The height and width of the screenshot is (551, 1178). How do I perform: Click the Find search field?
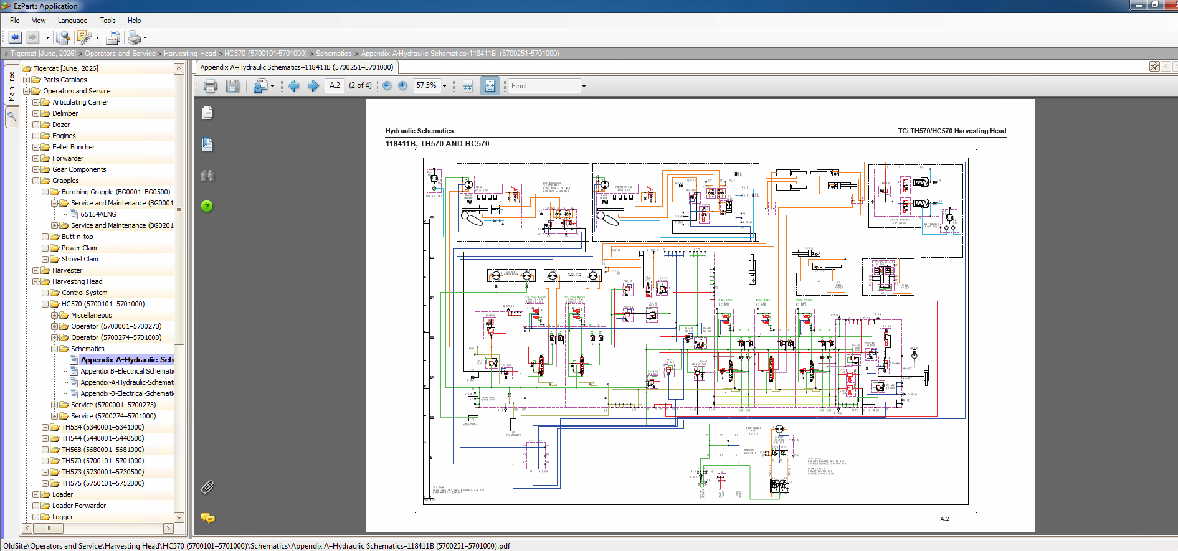click(x=544, y=86)
